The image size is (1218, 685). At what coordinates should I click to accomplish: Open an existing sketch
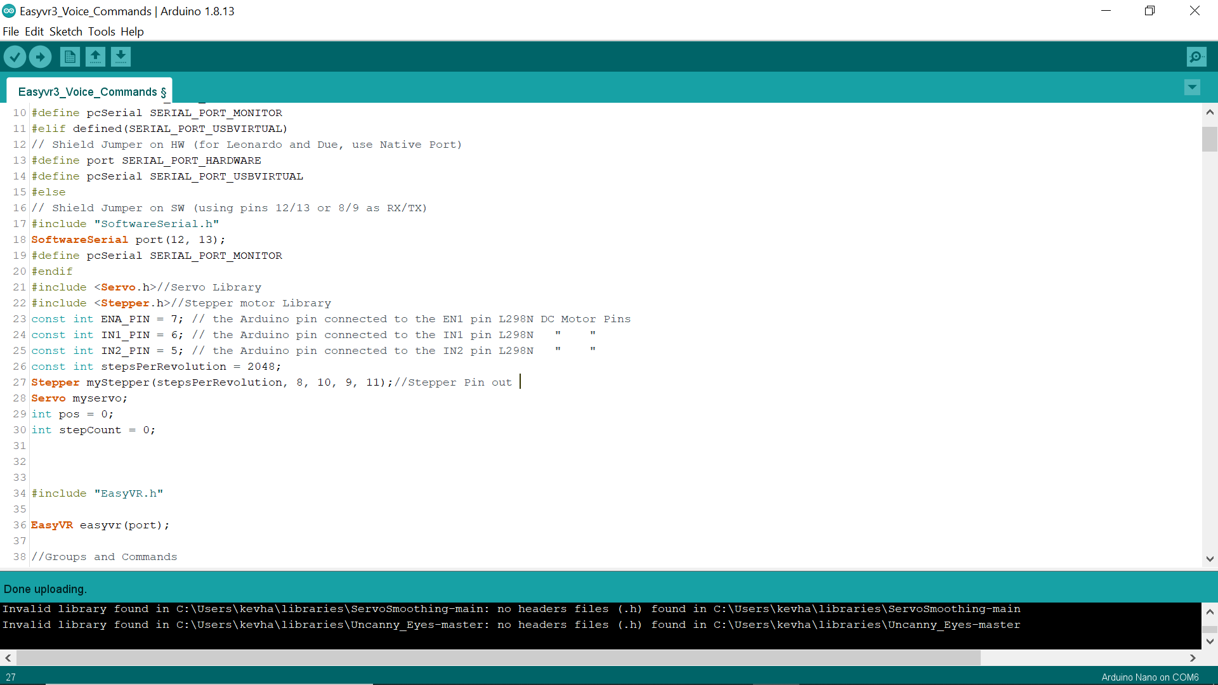pos(95,56)
